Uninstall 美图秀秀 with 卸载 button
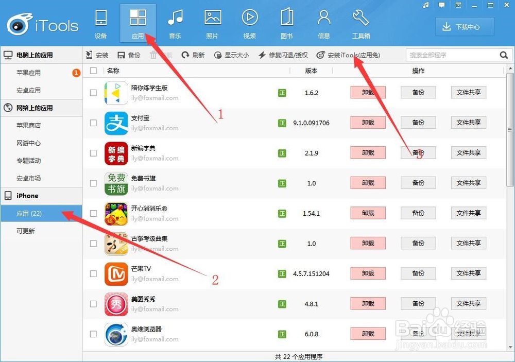The image size is (515, 362). (x=368, y=303)
